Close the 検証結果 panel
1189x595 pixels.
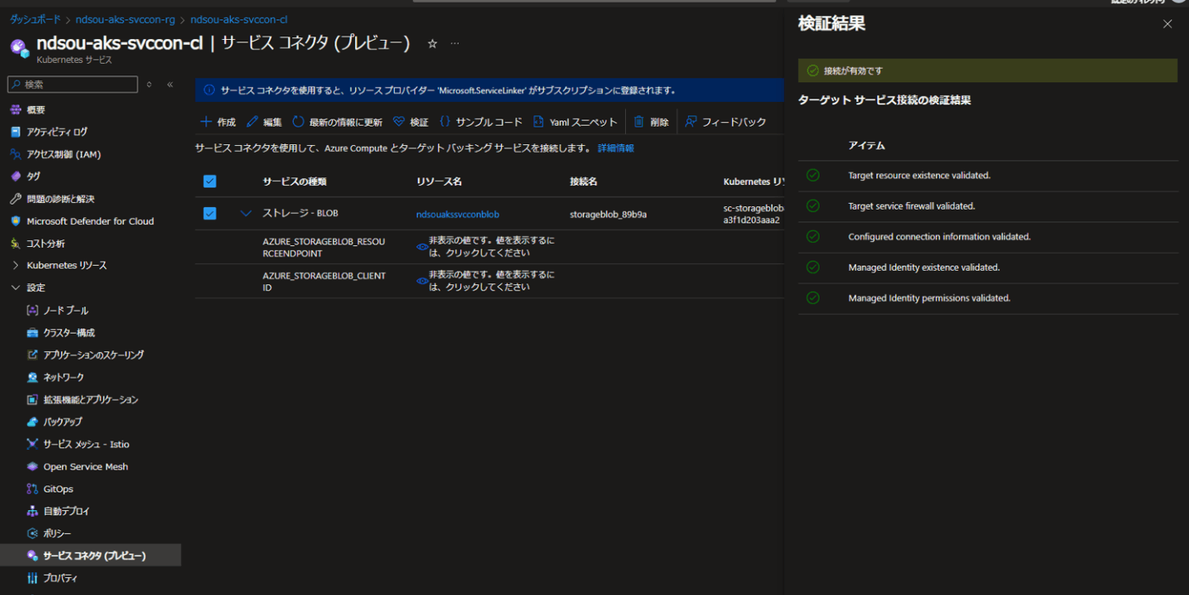click(1168, 24)
